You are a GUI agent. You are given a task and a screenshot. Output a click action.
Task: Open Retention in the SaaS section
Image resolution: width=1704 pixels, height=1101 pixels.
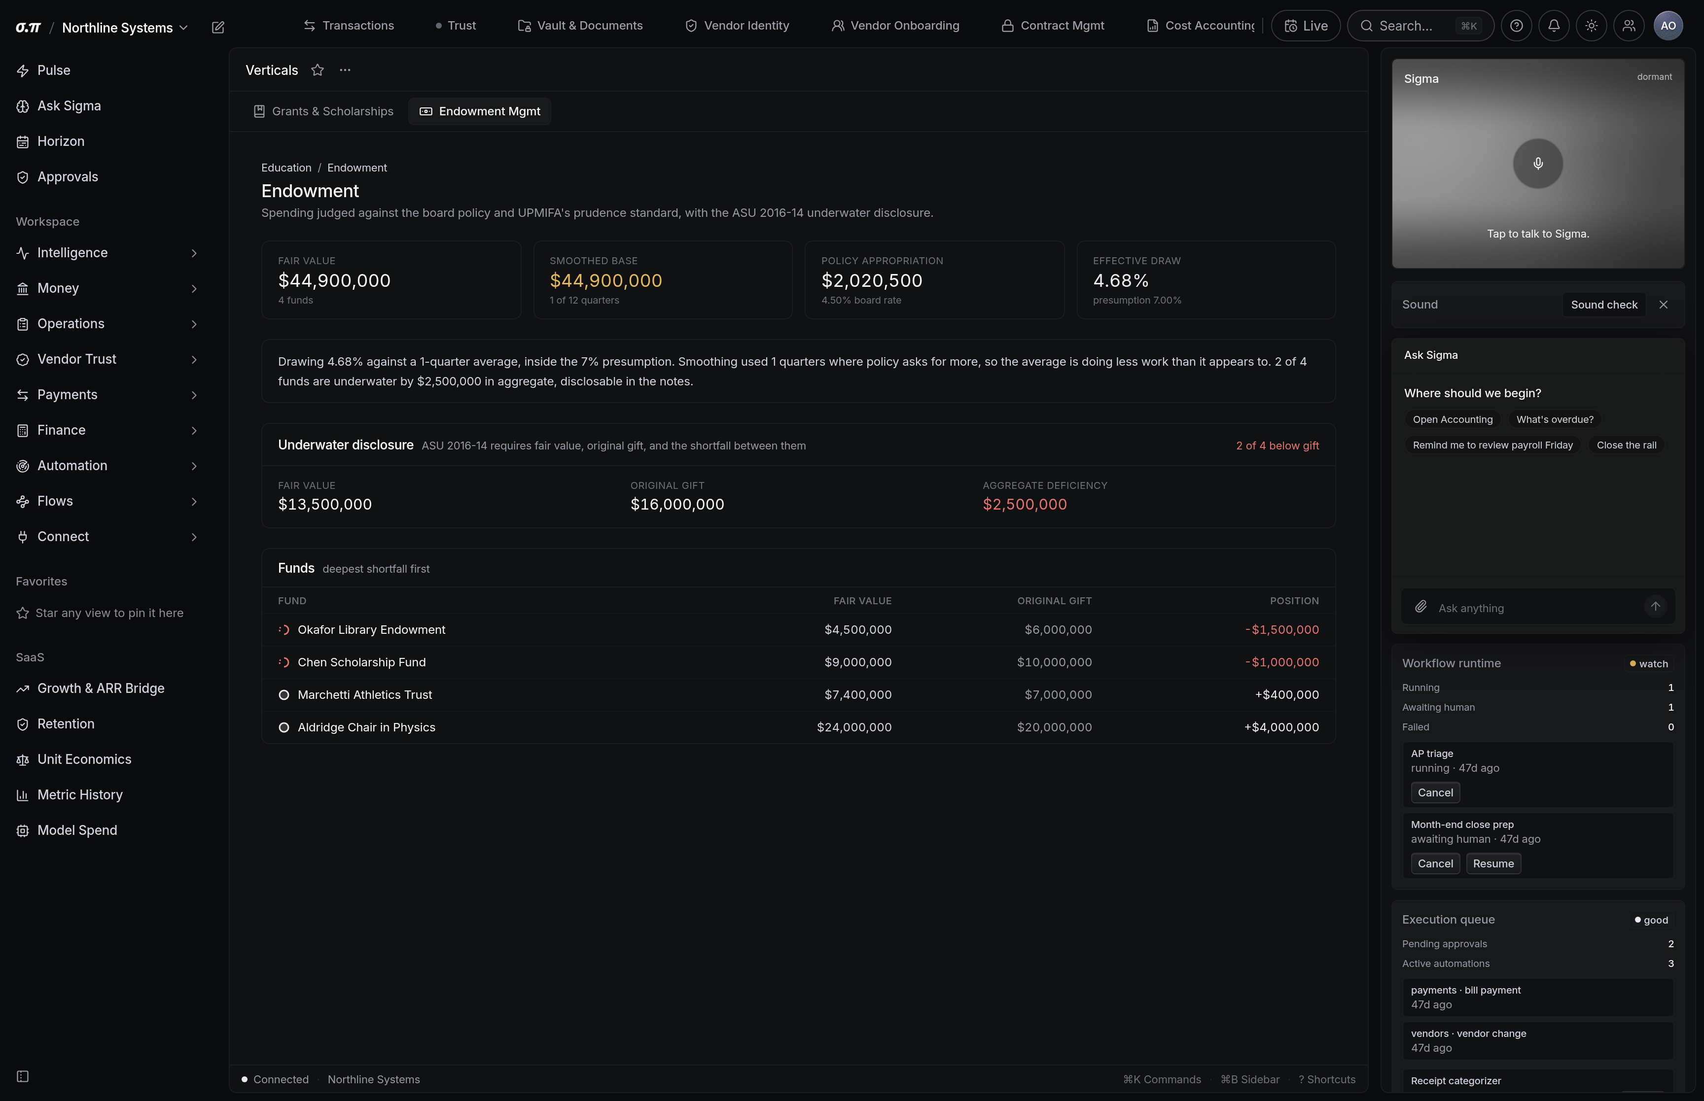pyautogui.click(x=107, y=723)
